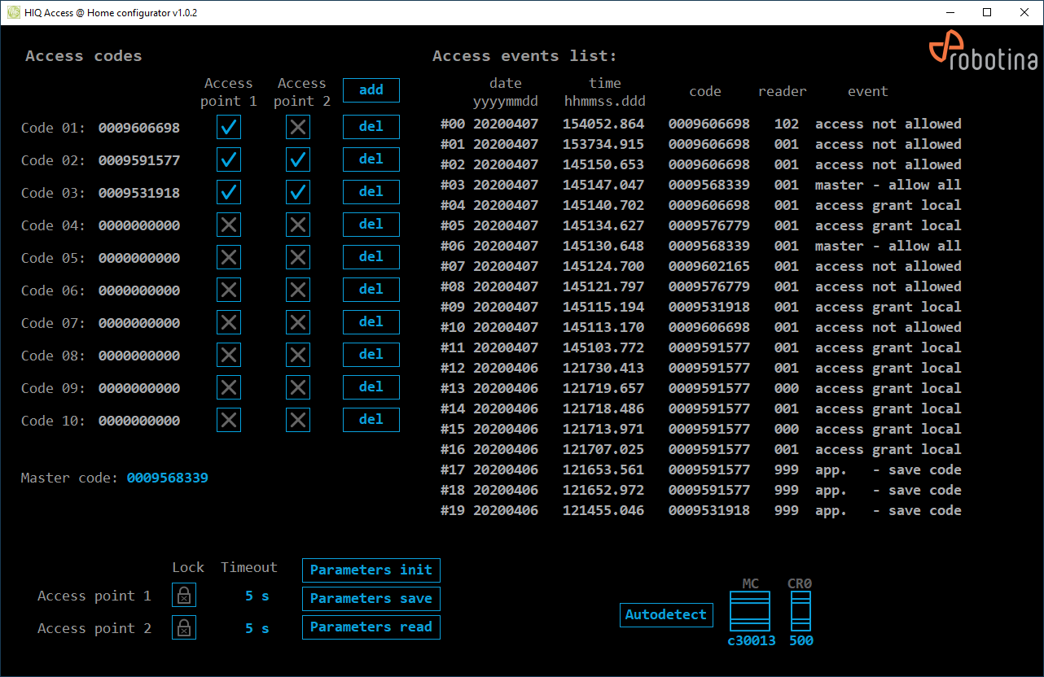
Task: Click the Access point 2 lock icon
Action: 184,628
